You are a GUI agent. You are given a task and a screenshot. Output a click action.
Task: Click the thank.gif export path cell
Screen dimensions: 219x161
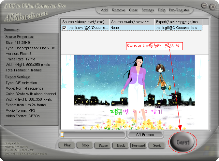(179, 28)
